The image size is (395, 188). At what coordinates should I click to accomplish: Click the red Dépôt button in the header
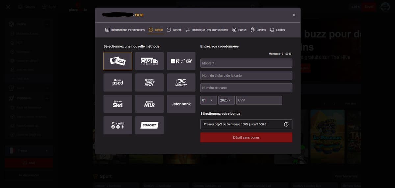[x=369, y=7]
